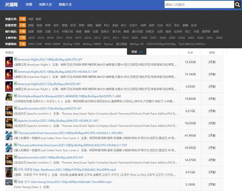Select 纪录片 genre filter
Screen dimensions: 242x191
click(x=133, y=25)
